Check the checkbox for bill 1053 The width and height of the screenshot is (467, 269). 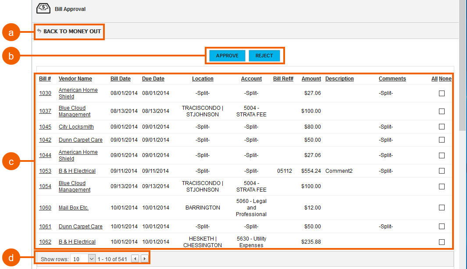pyautogui.click(x=442, y=171)
